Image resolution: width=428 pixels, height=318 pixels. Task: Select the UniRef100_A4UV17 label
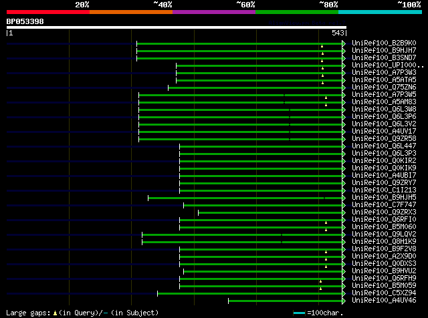pyautogui.click(x=384, y=131)
